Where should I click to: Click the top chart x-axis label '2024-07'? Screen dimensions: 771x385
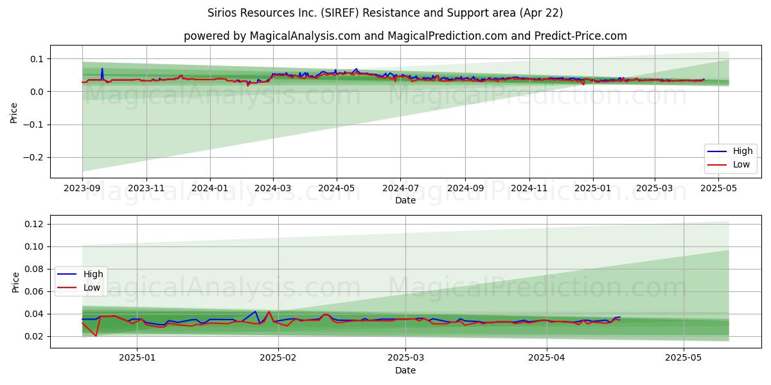pos(400,187)
